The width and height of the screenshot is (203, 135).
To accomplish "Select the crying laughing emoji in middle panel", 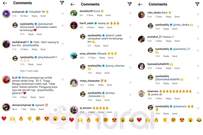I will click(131, 120).
